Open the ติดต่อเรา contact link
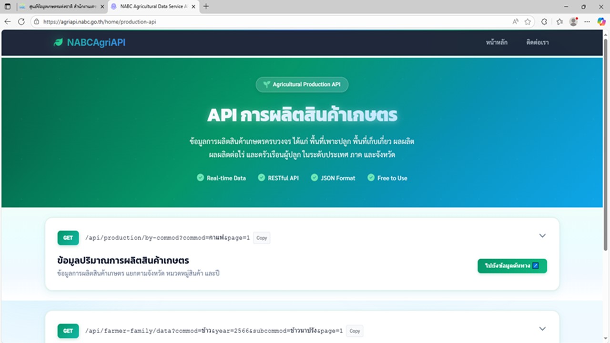 537,42
